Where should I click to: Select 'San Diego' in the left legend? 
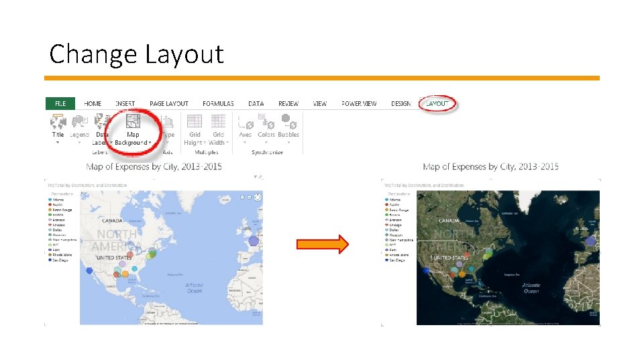click(60, 260)
